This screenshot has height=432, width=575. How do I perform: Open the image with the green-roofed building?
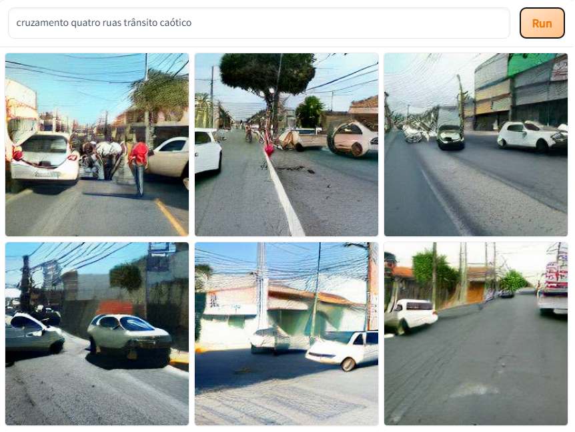pos(476,144)
